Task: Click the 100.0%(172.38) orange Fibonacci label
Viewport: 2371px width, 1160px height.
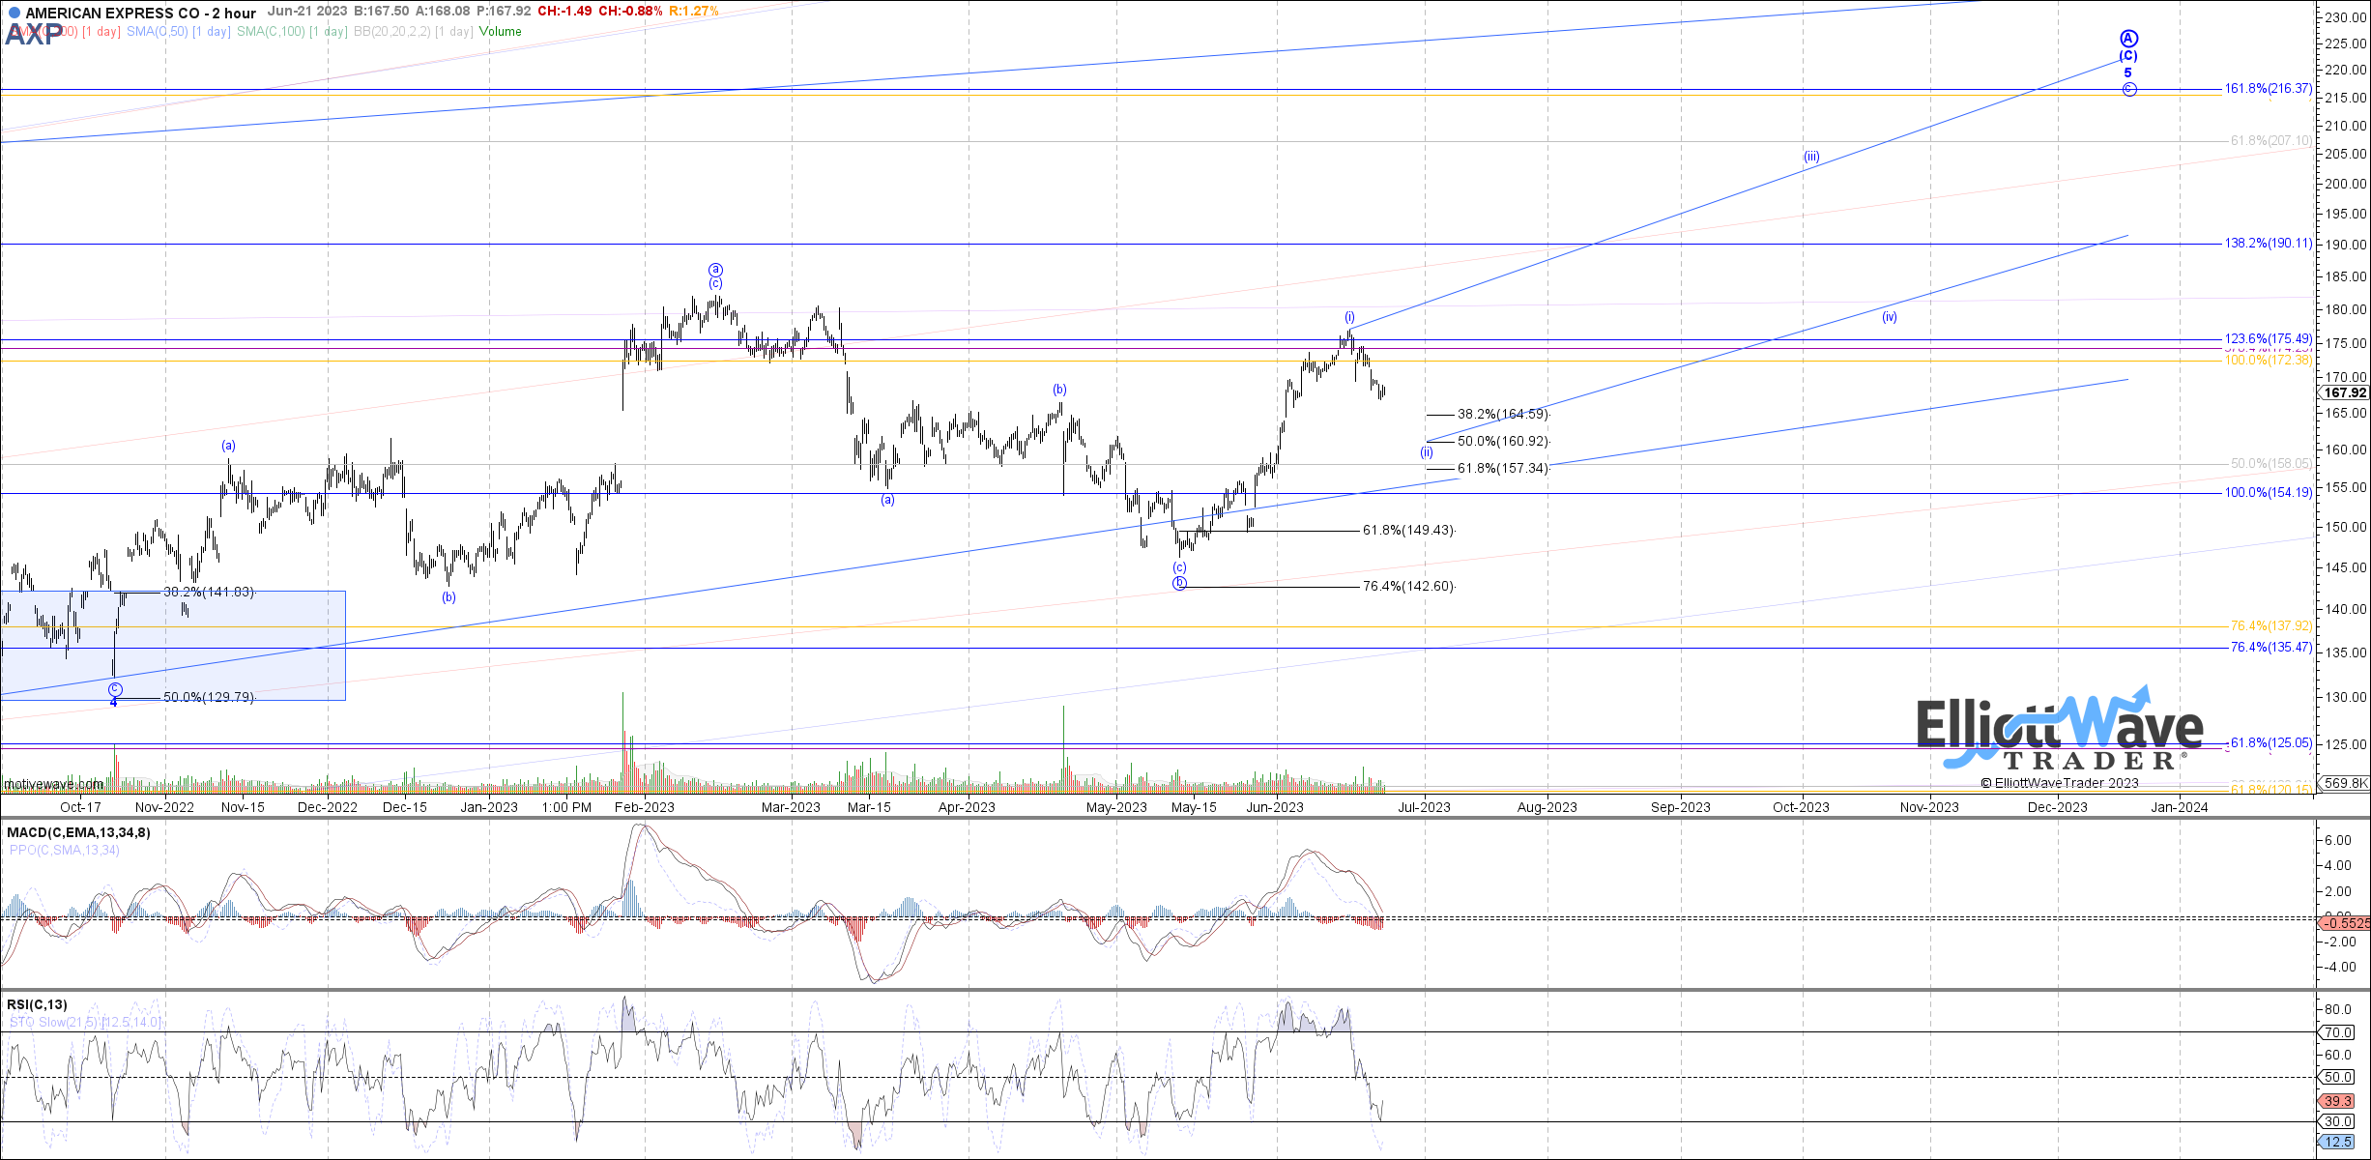Action: coord(2269,360)
